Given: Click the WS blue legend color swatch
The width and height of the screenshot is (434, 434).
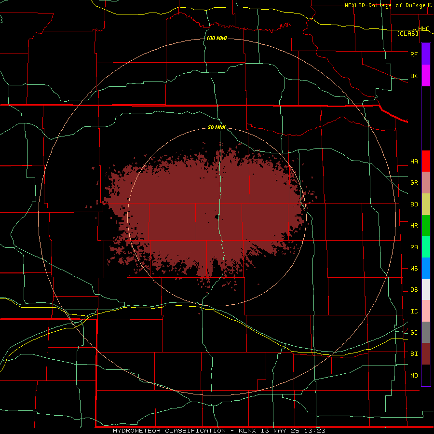Looking at the screenshot, I should (x=426, y=268).
